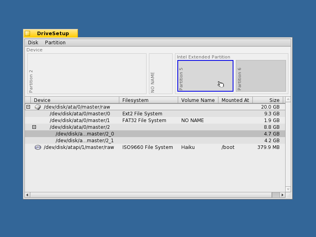Select the Partition 2 pane
The image size is (316, 237).
(87, 73)
